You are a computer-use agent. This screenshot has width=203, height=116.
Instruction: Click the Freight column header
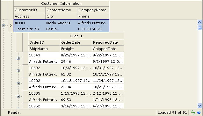[x=76, y=49]
